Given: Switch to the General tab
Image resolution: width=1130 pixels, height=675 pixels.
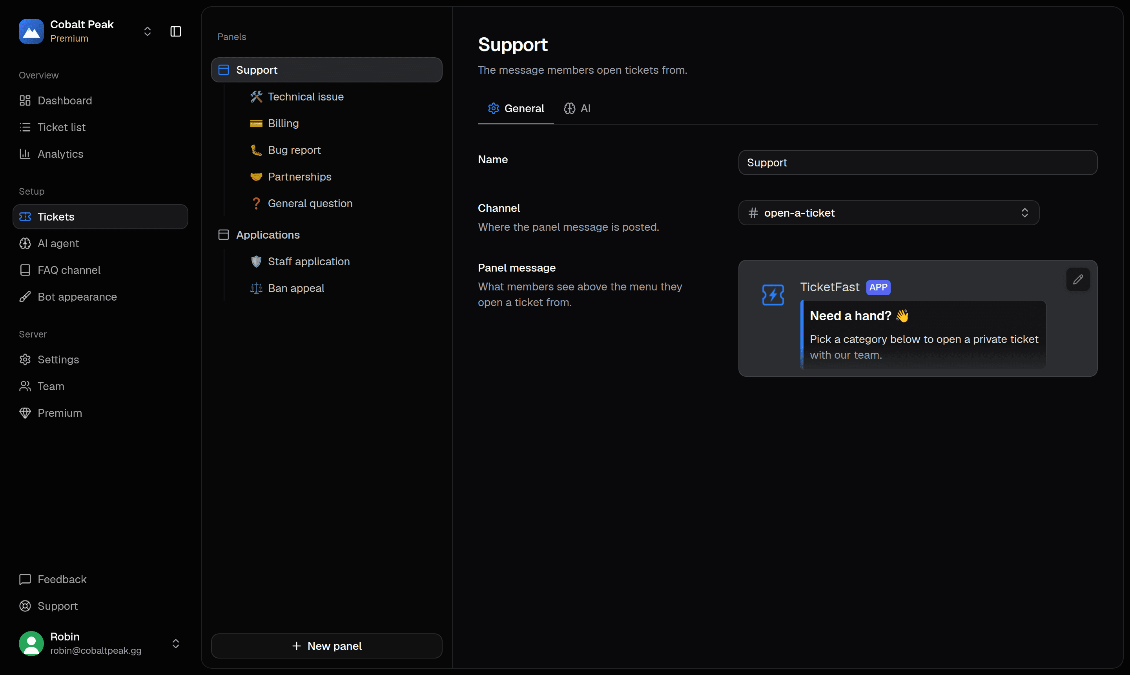Looking at the screenshot, I should (516, 108).
